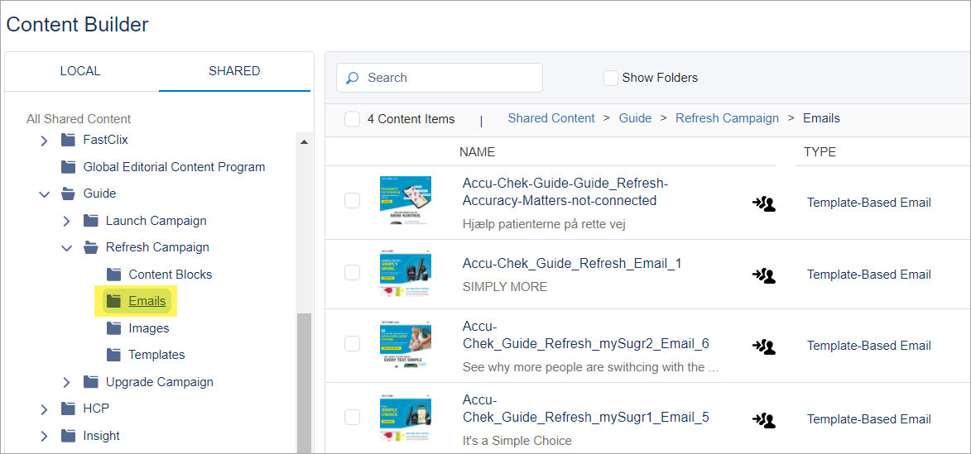Click the 'SIMPLY MORE' description text
Screen dimensions: 971x454
click(x=505, y=287)
